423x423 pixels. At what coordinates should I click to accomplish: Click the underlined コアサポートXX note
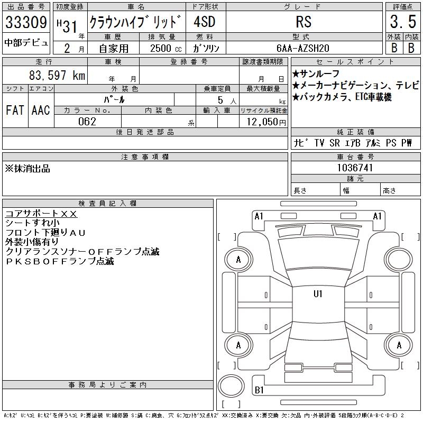pyautogui.click(x=41, y=214)
